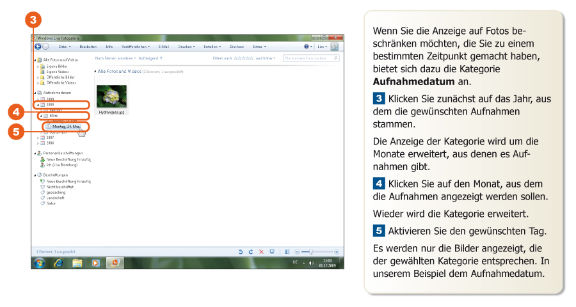Open the 'und höher' filter dropdown

(x=265, y=58)
